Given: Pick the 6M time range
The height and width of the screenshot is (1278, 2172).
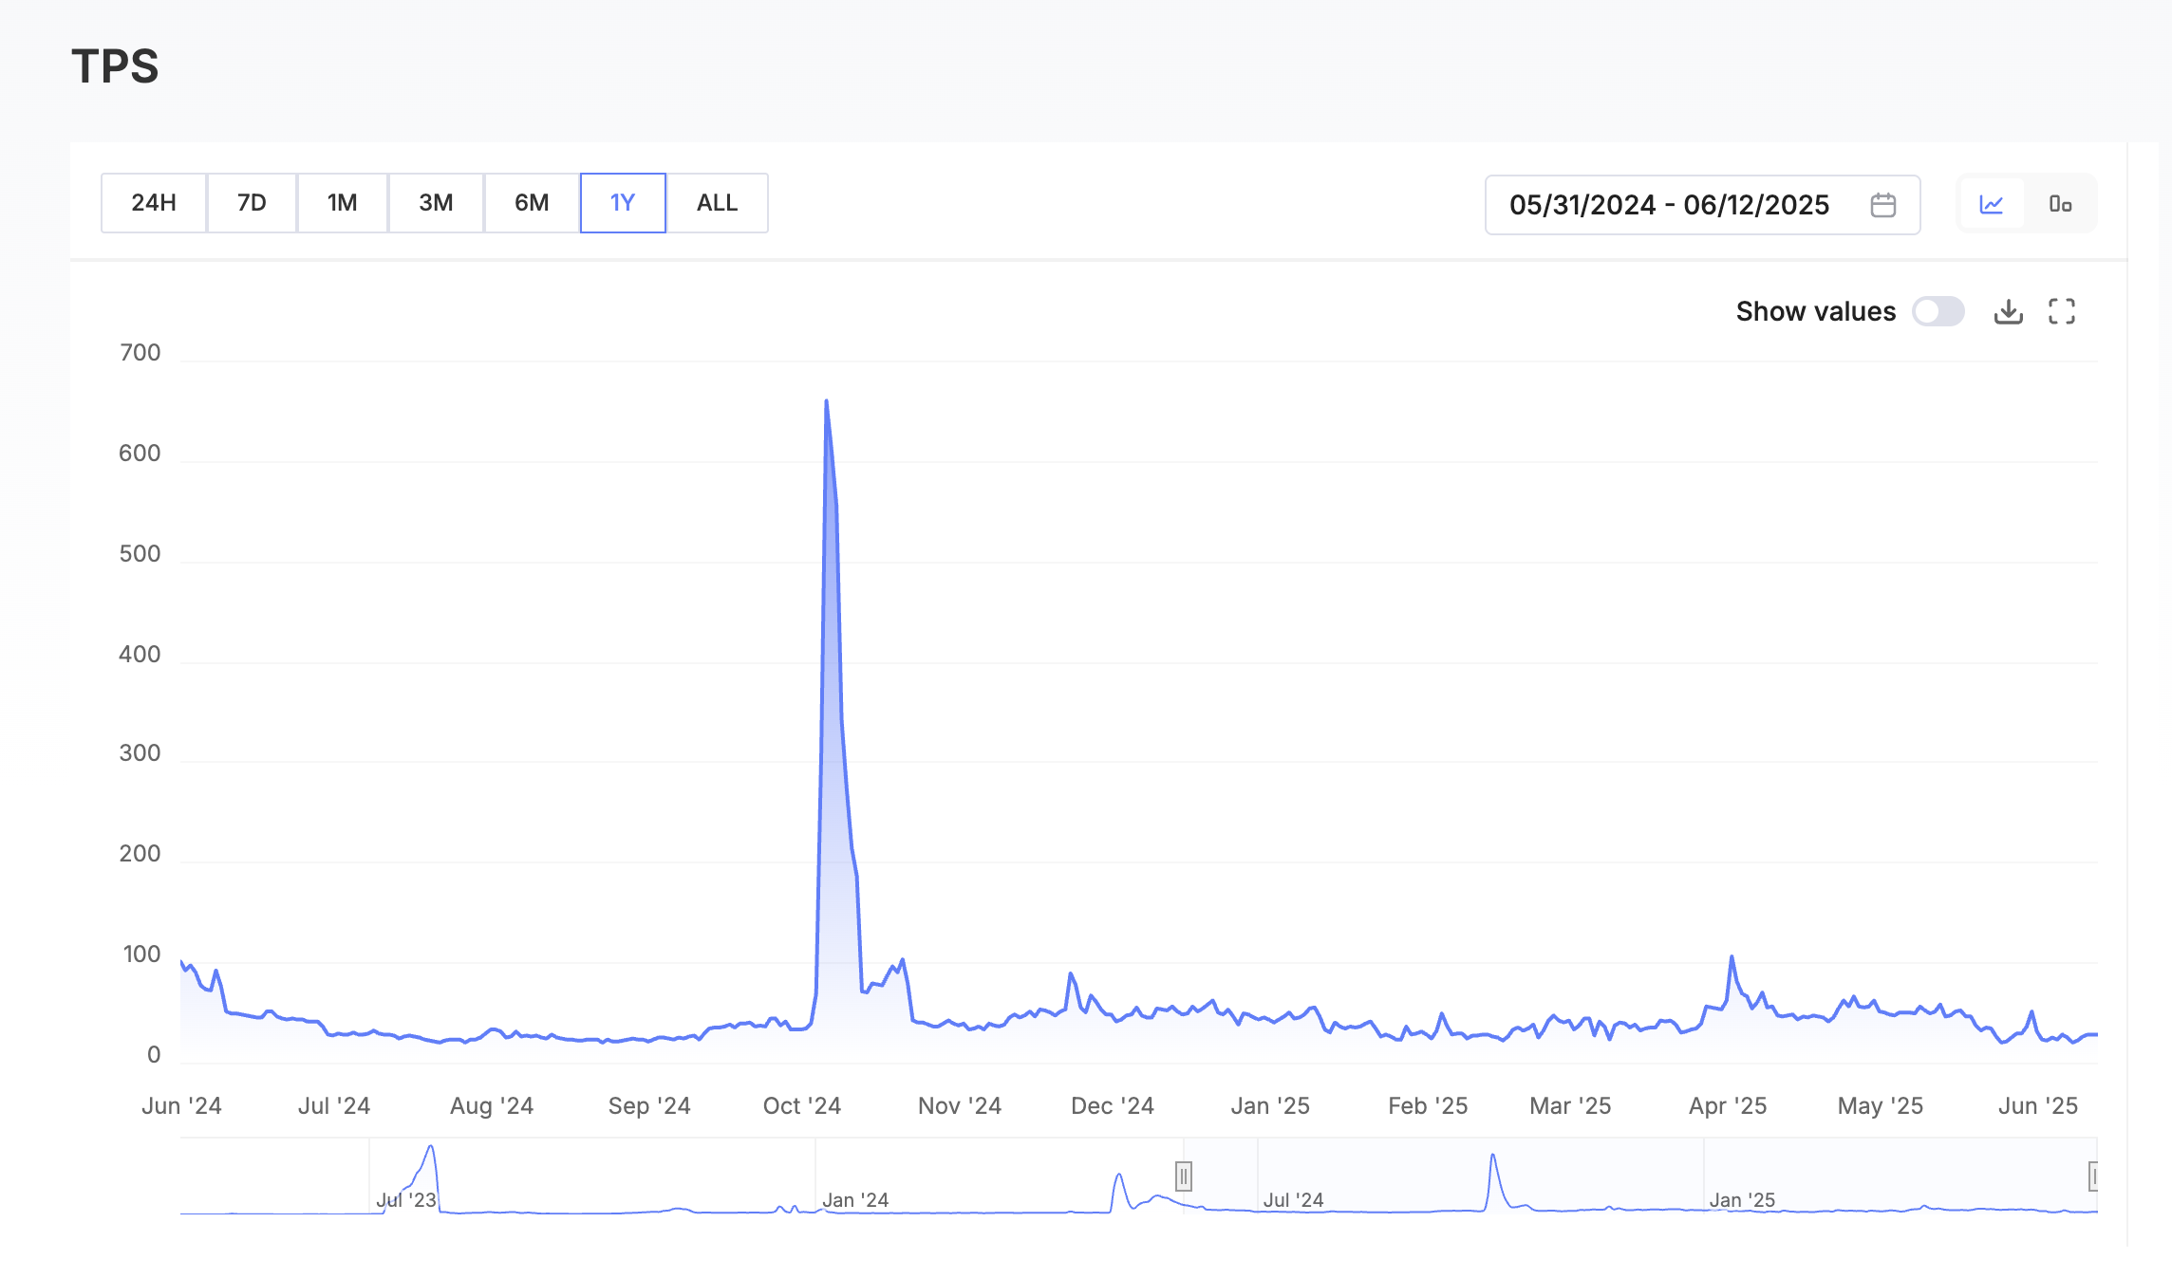Looking at the screenshot, I should pos(532,203).
